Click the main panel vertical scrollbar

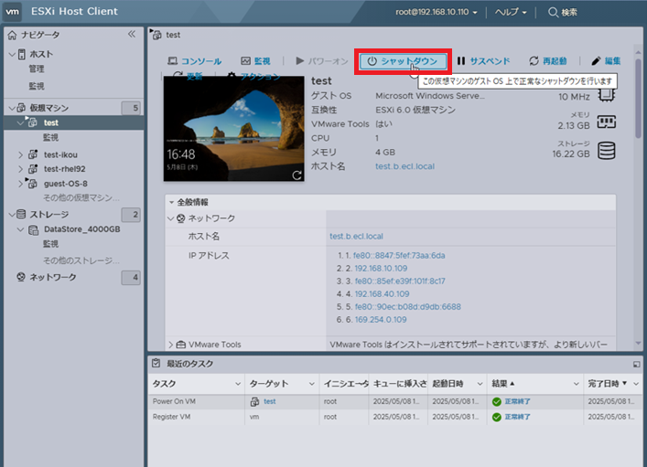(638, 99)
